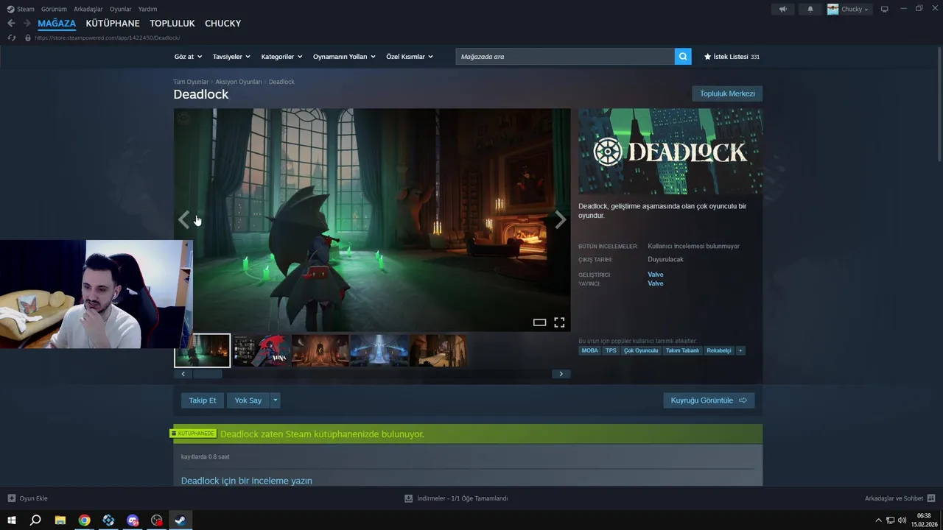Select the Takım Tabanlı tag
The height and width of the screenshot is (530, 943).
pyautogui.click(x=682, y=350)
